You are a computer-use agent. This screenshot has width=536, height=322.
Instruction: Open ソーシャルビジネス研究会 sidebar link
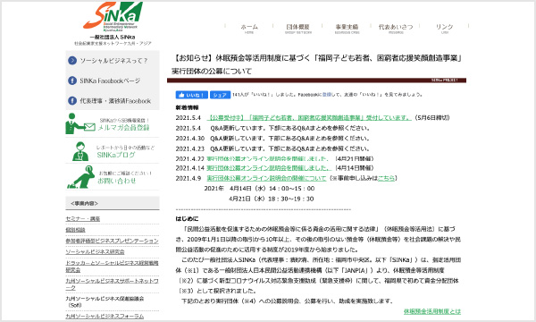click(x=95, y=252)
